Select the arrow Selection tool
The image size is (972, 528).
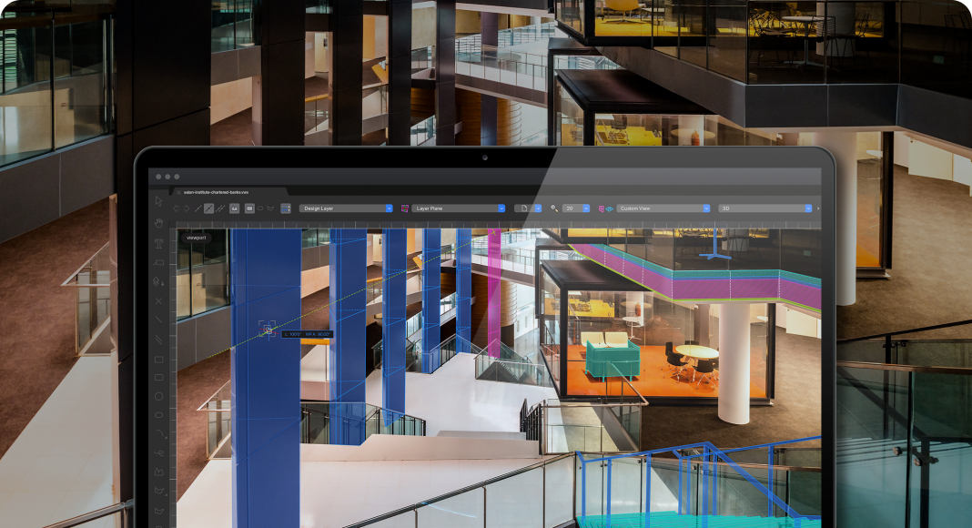[x=158, y=200]
